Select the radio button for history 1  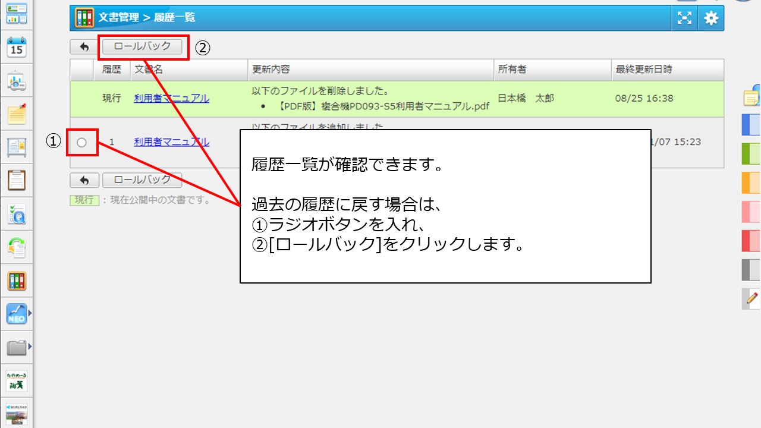[x=81, y=142]
